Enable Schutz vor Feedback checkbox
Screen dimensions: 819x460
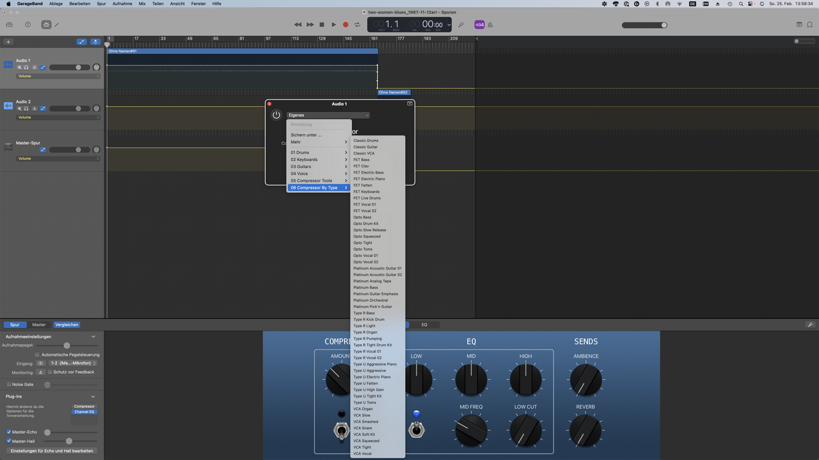tap(50, 372)
